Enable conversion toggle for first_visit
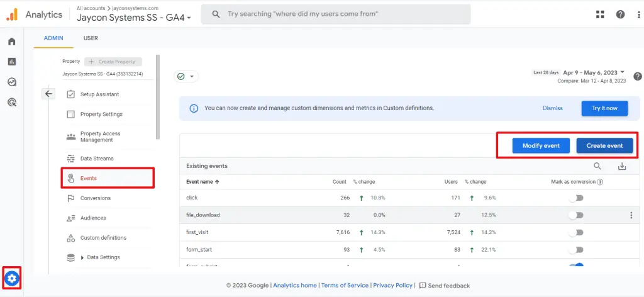 575,232
